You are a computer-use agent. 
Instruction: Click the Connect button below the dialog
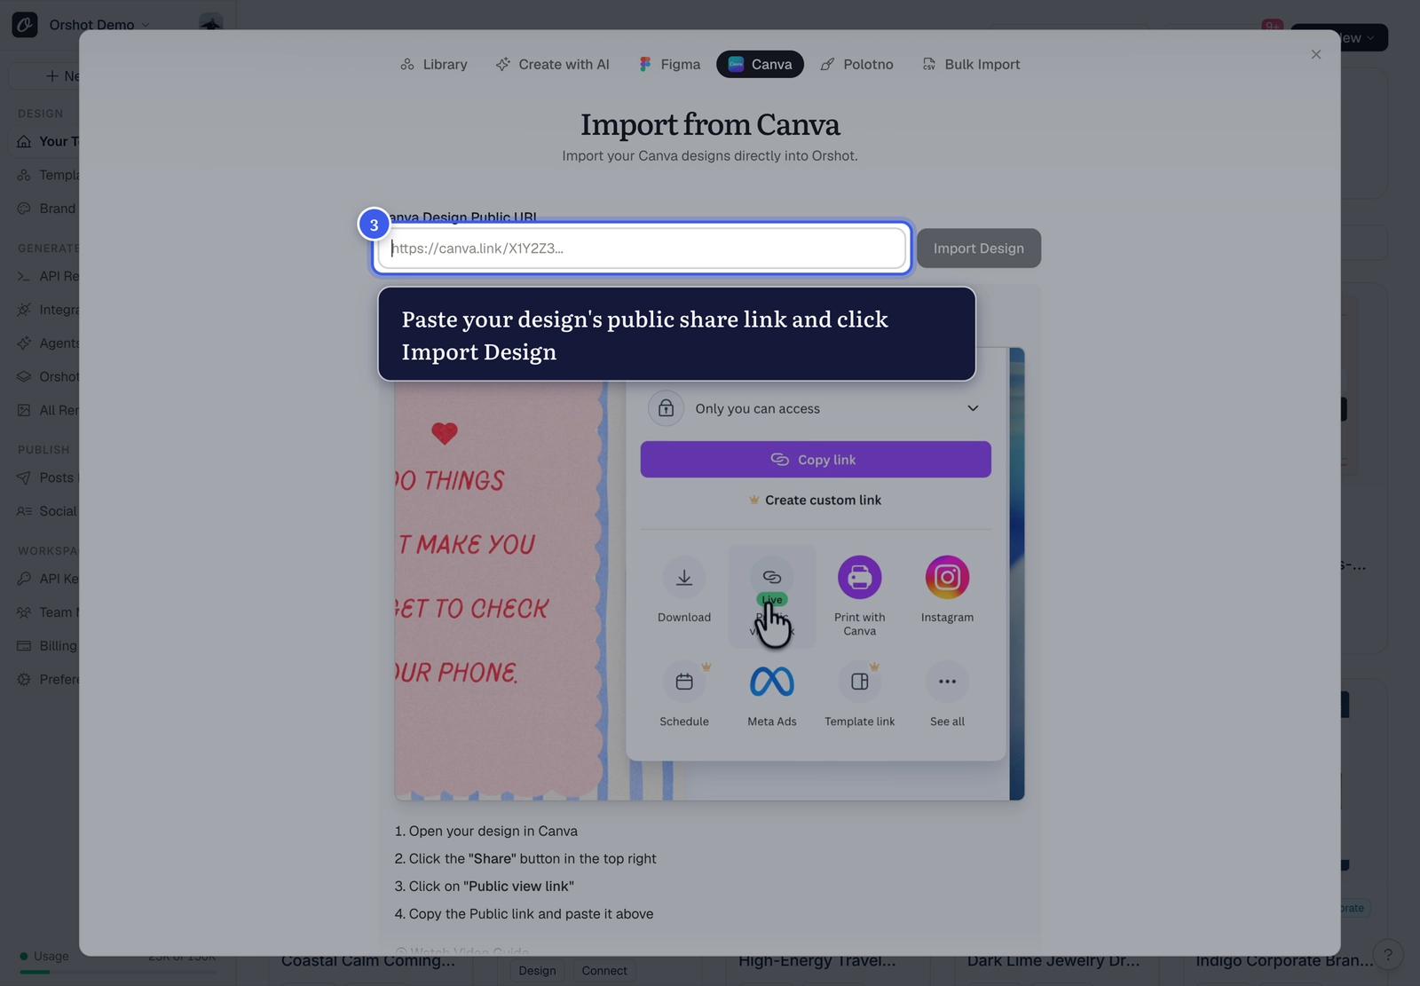click(604, 971)
